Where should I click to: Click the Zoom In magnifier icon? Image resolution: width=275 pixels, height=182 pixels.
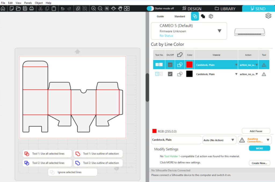click(93, 9)
